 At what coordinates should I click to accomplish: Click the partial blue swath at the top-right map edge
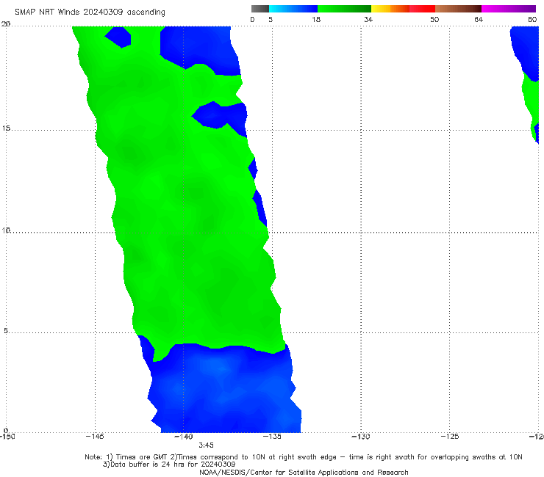[x=526, y=52]
